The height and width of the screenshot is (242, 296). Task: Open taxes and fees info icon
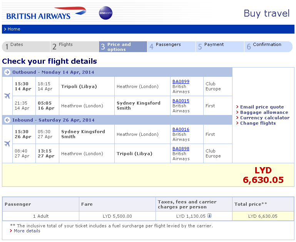pos(209,216)
